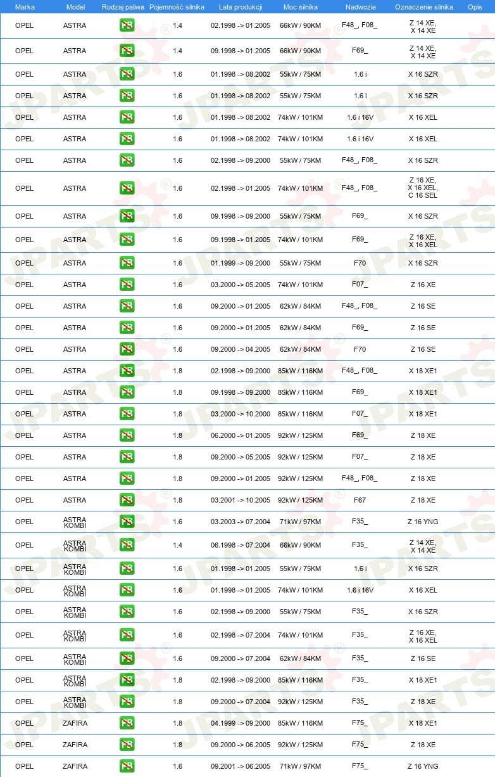Viewport: 495px width, 777px height.
Task: Click the Nadwozie column header
Action: click(360, 7)
